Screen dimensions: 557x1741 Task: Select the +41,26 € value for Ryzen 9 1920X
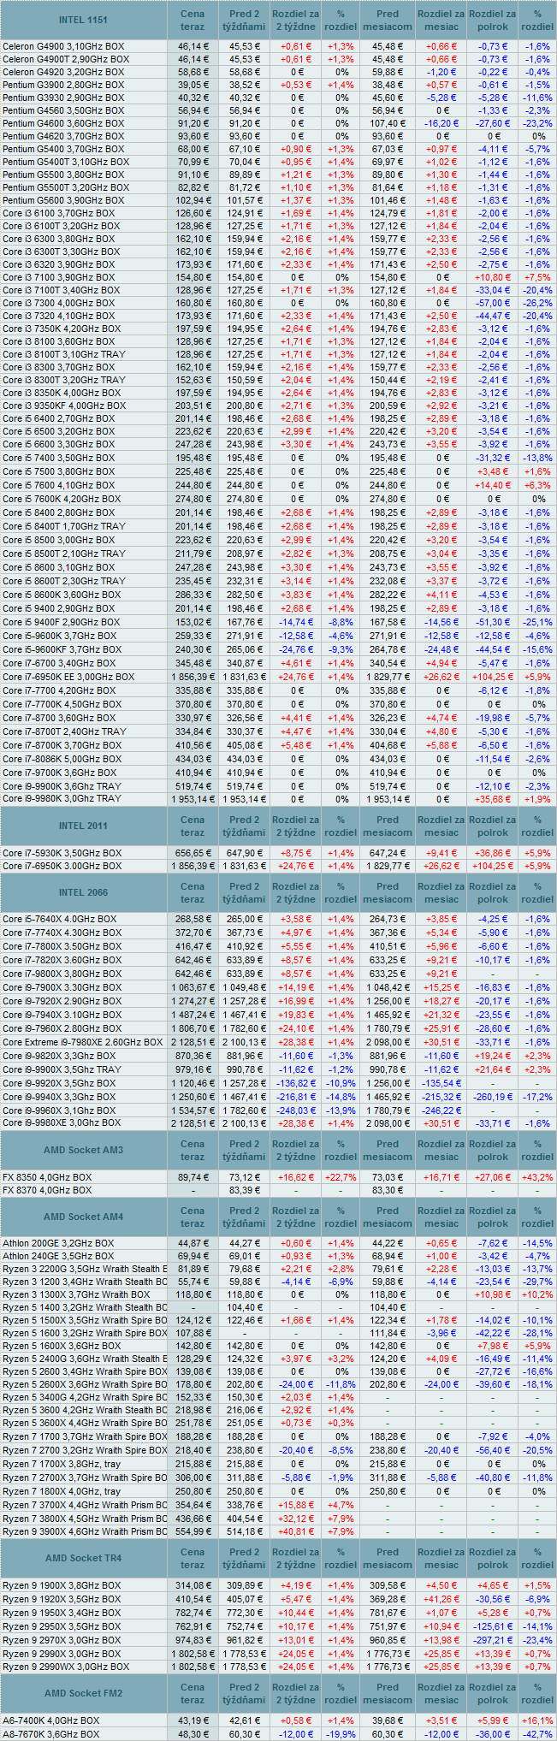[x=441, y=1599]
